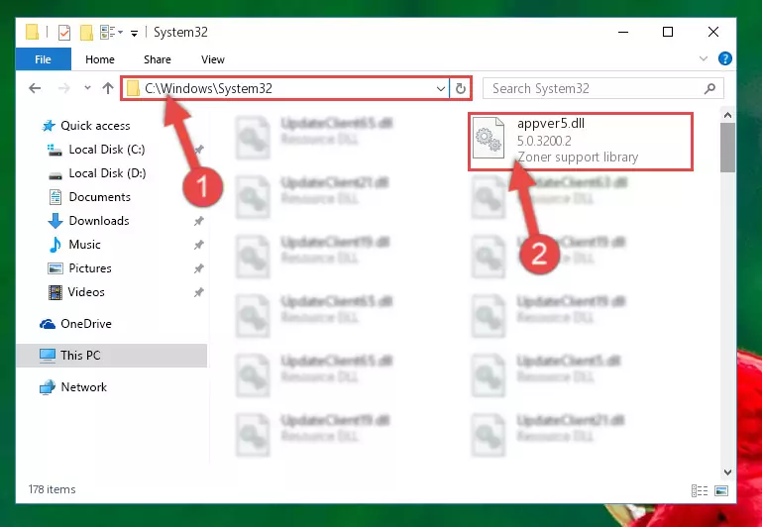
Task: Click the pin icon next to Music
Action: coord(198,245)
